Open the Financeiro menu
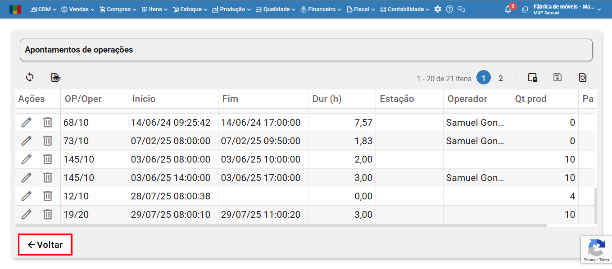 coord(321,9)
